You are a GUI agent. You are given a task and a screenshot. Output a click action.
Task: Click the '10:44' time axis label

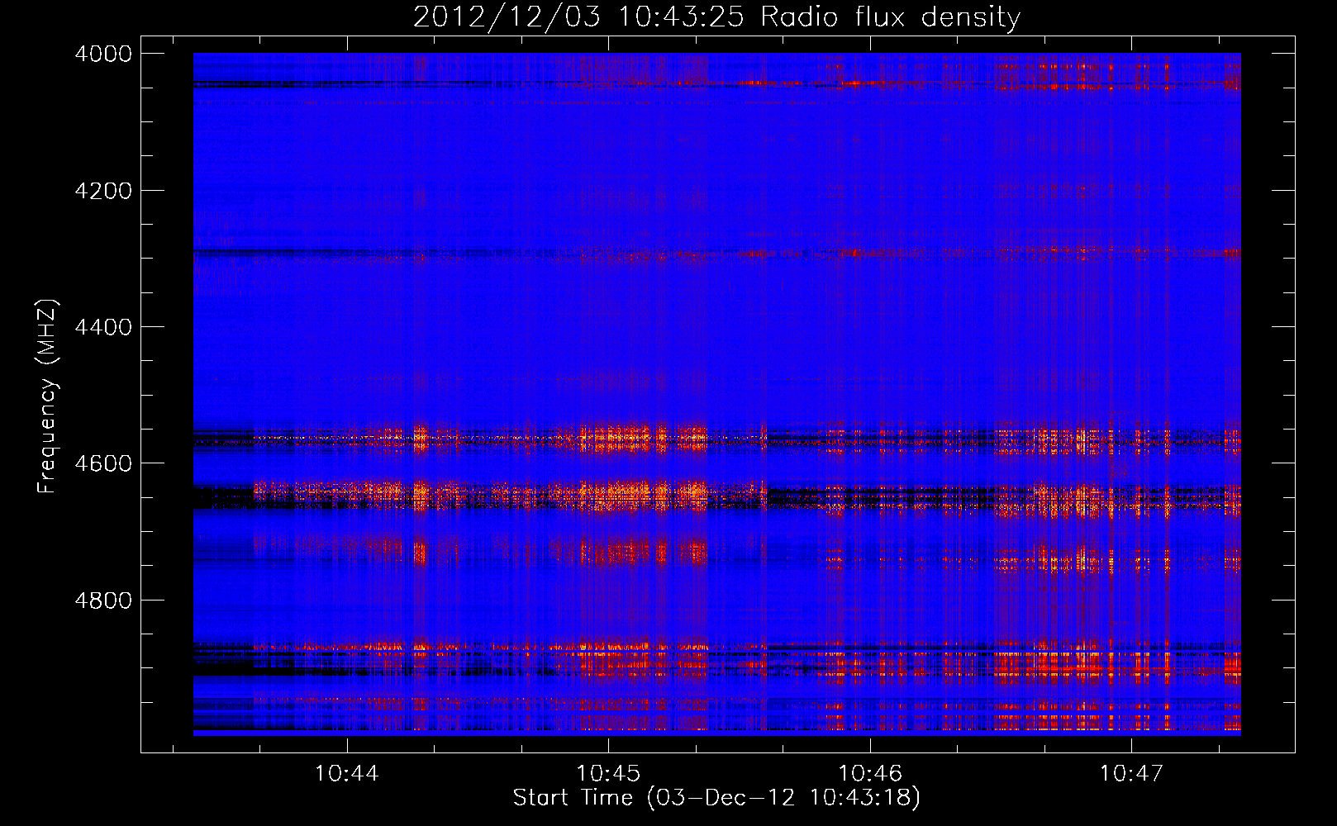(347, 773)
